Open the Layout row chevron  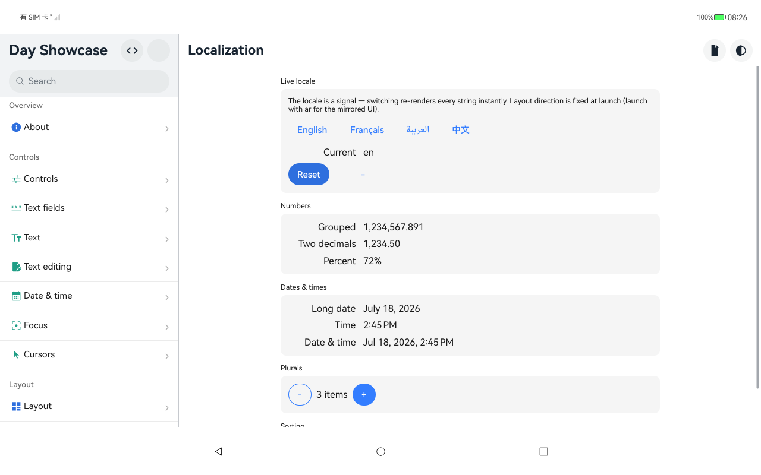[x=167, y=408]
